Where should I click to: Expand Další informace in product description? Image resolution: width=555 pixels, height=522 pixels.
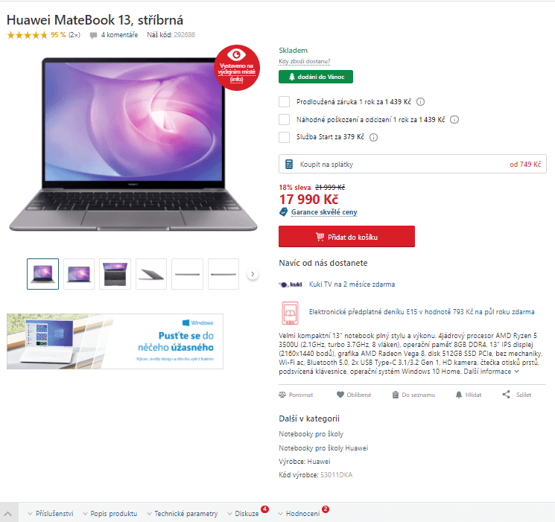coord(491,372)
